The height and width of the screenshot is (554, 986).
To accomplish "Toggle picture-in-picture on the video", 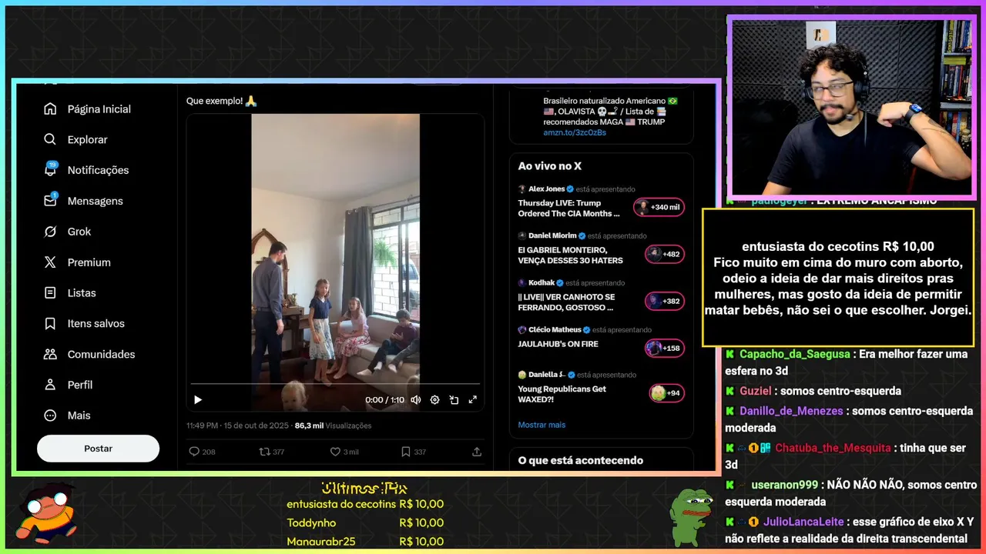I will click(x=454, y=399).
